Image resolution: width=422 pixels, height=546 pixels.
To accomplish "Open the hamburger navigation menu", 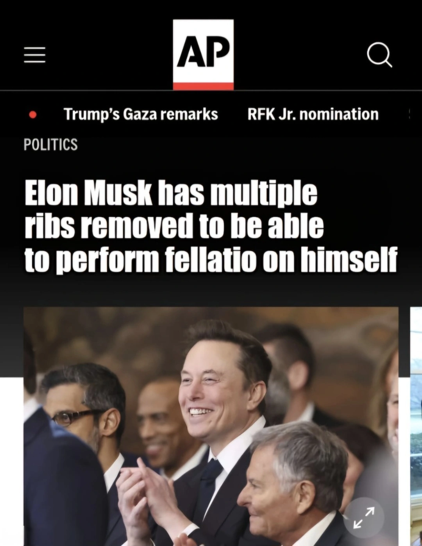I will coord(34,55).
